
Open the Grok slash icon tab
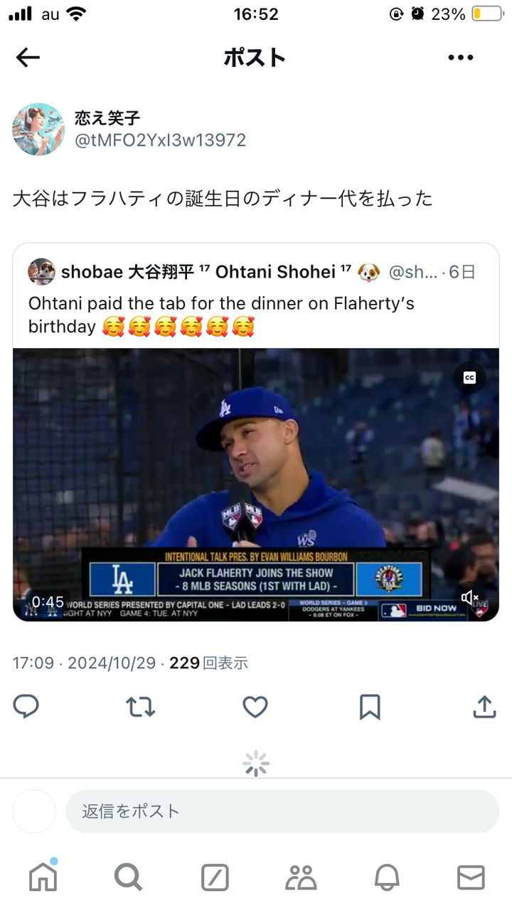[215, 878]
